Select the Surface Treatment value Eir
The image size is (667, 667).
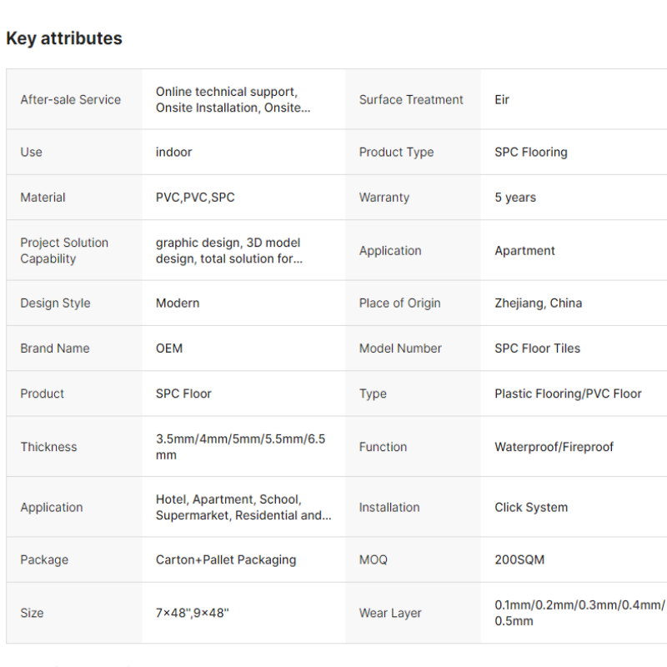click(x=502, y=99)
